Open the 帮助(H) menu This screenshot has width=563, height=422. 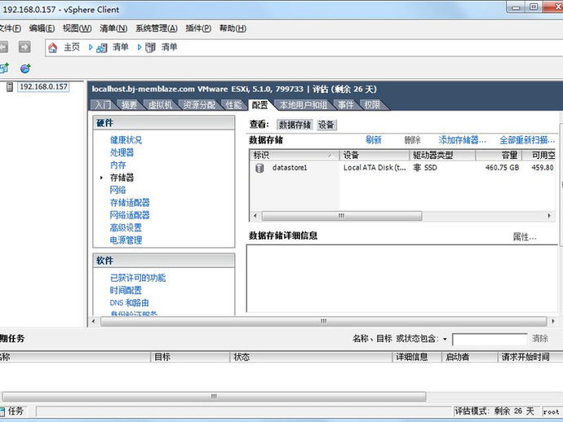[x=233, y=29]
